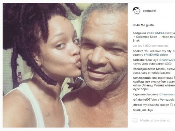Open the badgalriri username in the header
Screen dimensions: 175x131
149,11
